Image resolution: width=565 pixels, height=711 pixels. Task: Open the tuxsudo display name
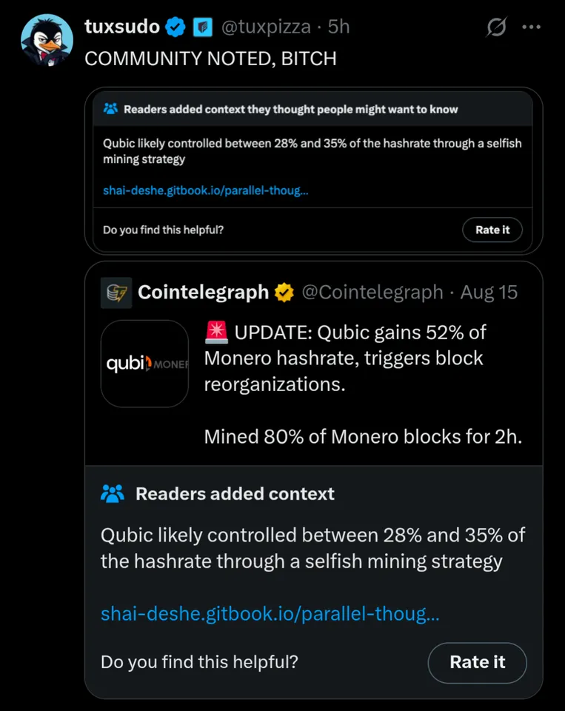point(122,27)
